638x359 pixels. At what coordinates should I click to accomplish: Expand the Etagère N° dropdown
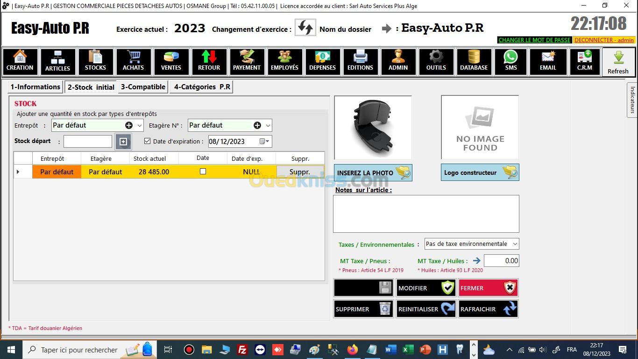pos(268,125)
